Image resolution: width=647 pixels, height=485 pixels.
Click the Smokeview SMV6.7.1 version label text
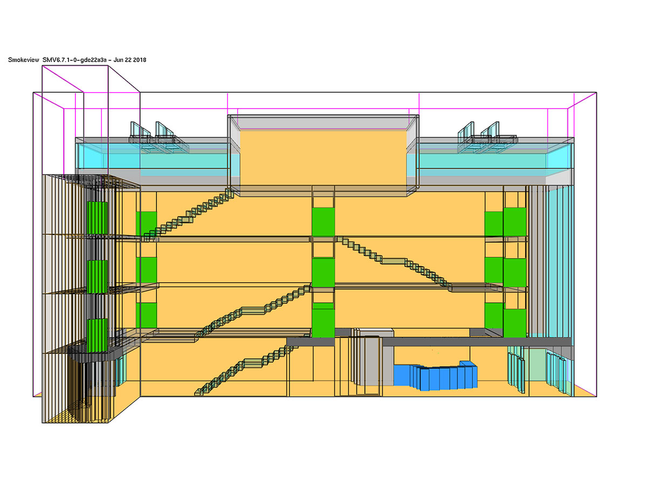point(77,60)
